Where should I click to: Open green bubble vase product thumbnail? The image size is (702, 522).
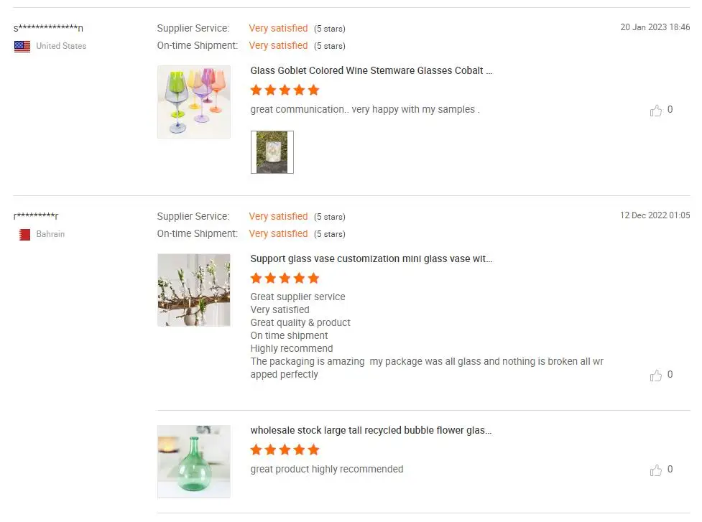pyautogui.click(x=194, y=462)
